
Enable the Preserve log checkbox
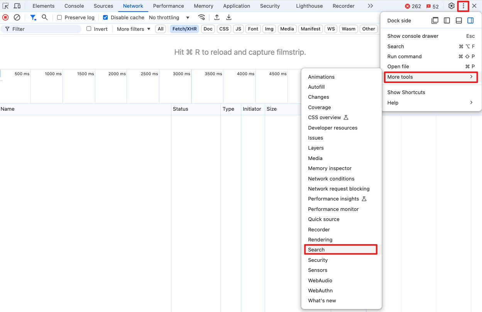coord(59,18)
